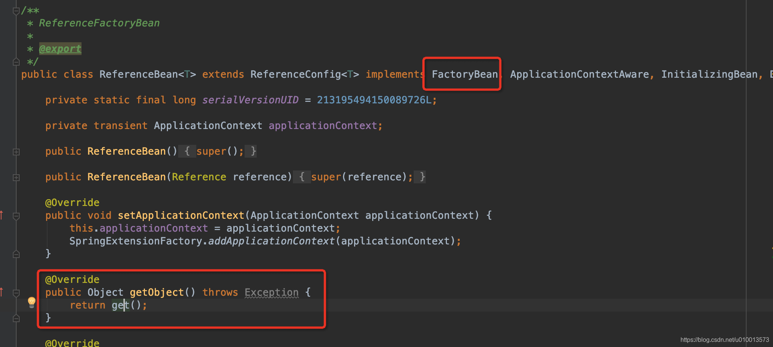The image size is (773, 347).
Task: Expand the folded ReferenceBean(Reference reference) constructor
Action: [16, 177]
